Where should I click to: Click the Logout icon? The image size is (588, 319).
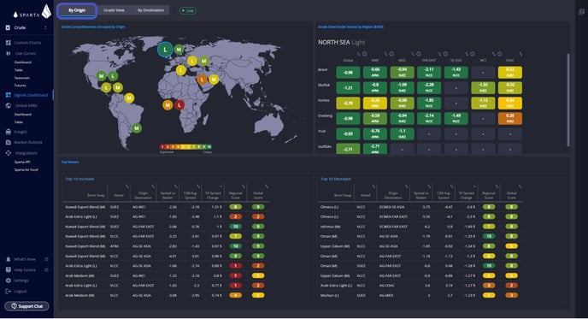[9, 291]
